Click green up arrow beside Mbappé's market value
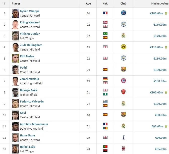The height and width of the screenshot is (154, 169). point(166,13)
